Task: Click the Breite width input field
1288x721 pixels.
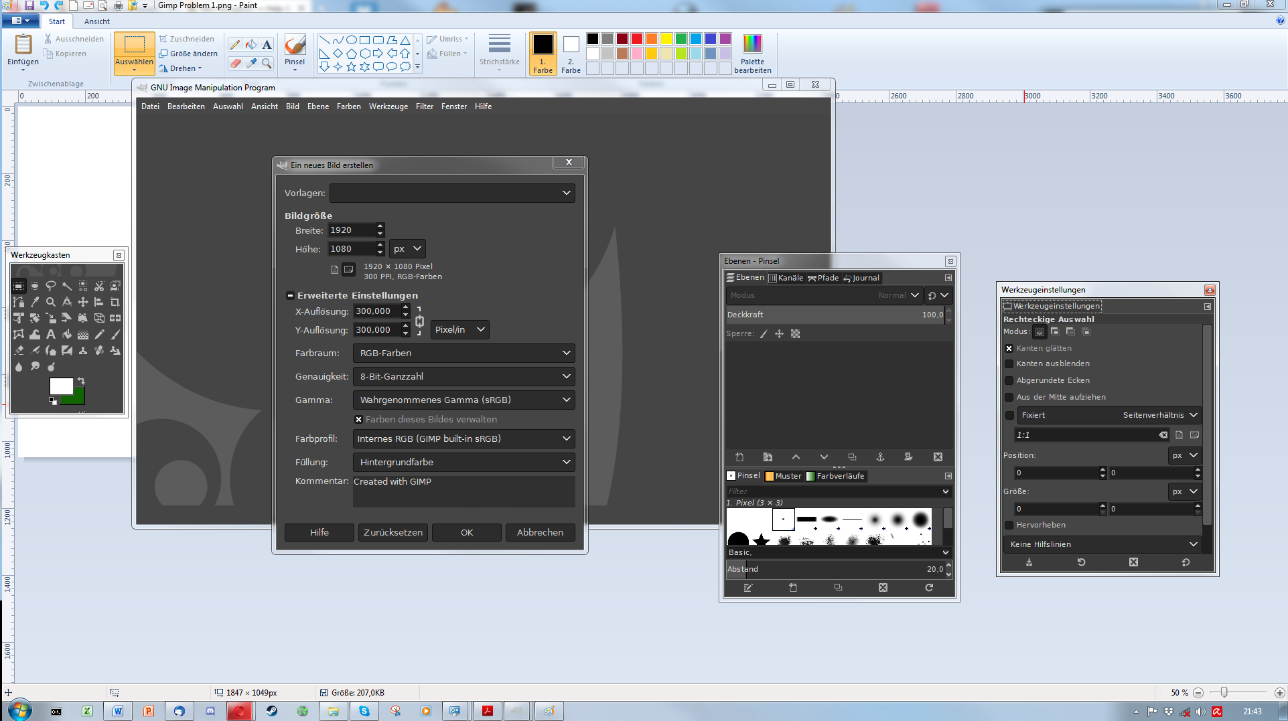Action: 352,230
